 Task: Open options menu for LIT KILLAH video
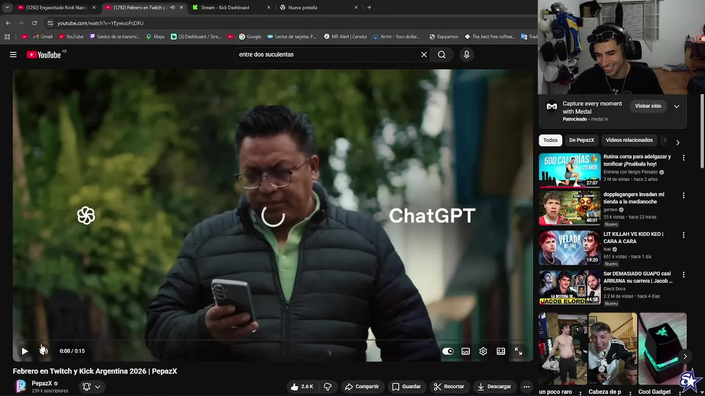click(x=684, y=235)
